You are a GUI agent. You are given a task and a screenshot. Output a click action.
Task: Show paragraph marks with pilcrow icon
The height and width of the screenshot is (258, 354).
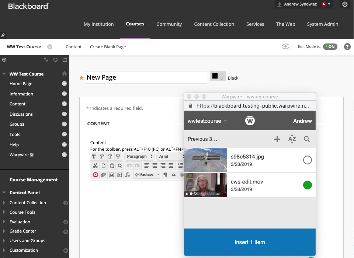pos(165,175)
